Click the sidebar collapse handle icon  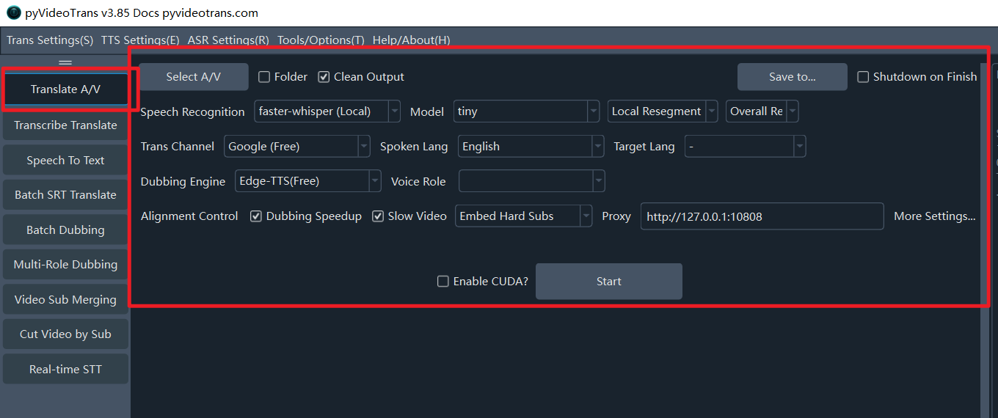point(65,62)
